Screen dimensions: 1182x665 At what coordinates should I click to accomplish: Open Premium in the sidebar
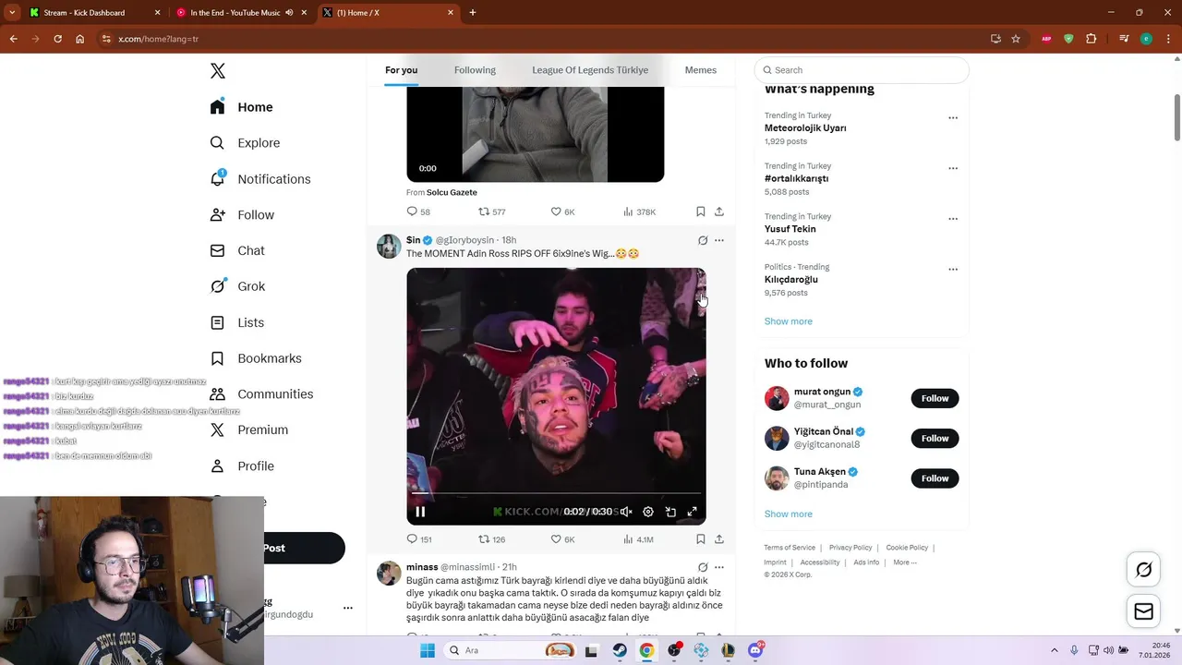[x=249, y=430]
